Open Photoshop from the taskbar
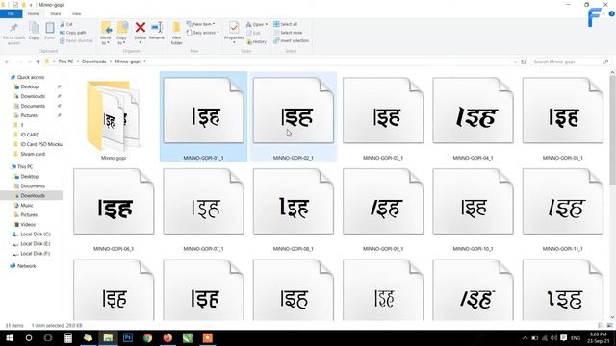 128,337
